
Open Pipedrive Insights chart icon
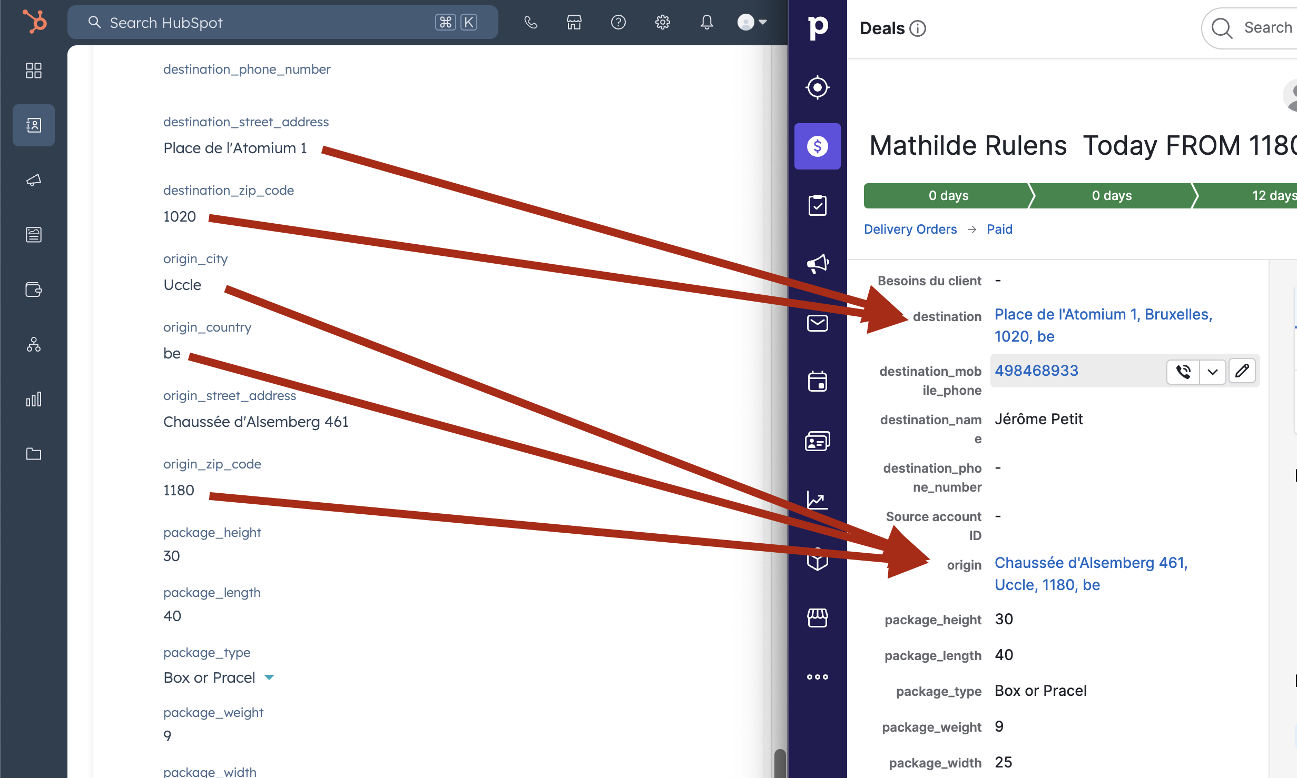tap(817, 500)
